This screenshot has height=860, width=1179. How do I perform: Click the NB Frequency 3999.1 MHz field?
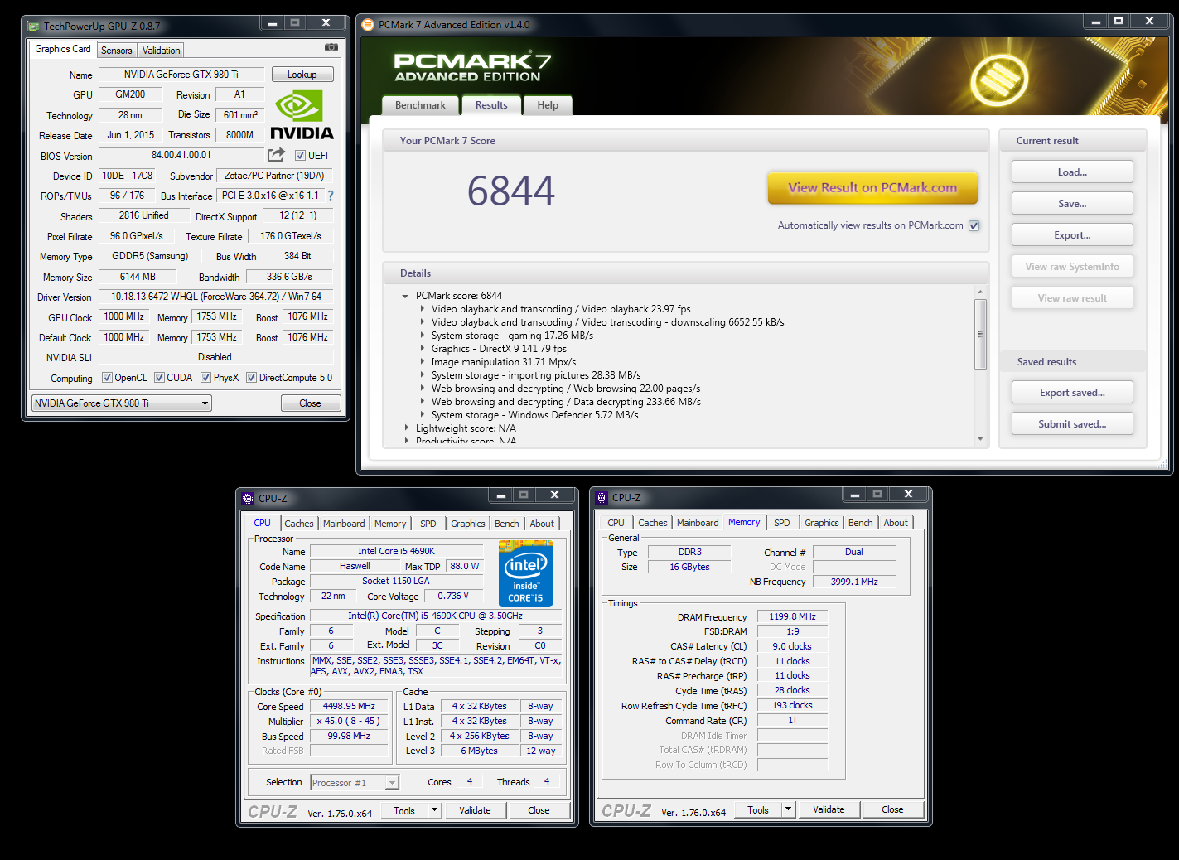[854, 582]
